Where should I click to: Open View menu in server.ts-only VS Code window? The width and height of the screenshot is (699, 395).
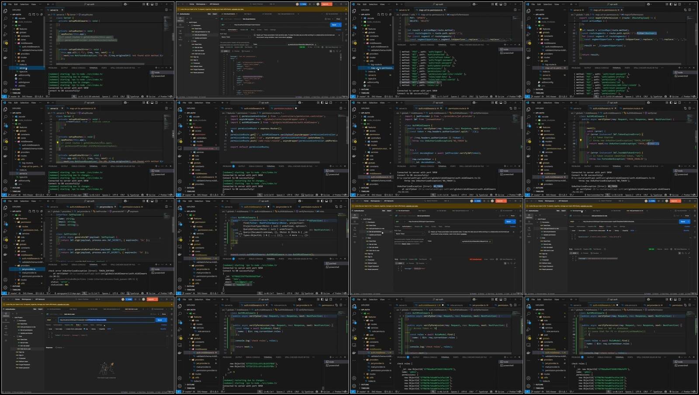(x=33, y=4)
